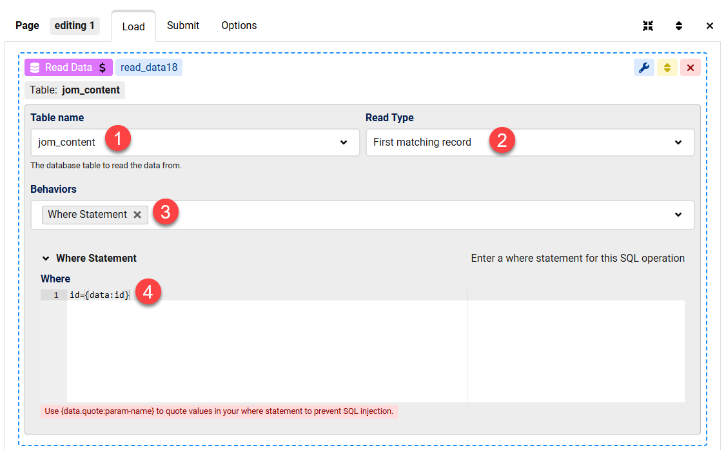Image resolution: width=726 pixels, height=450 pixels.
Task: Close the editing panel
Action: 710,26
